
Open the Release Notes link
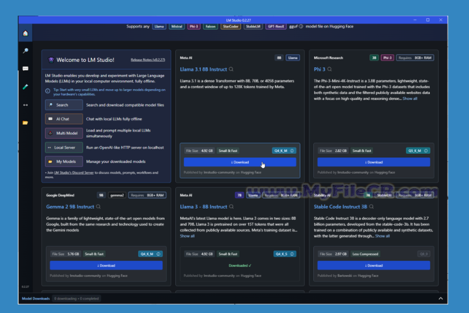coord(148,60)
